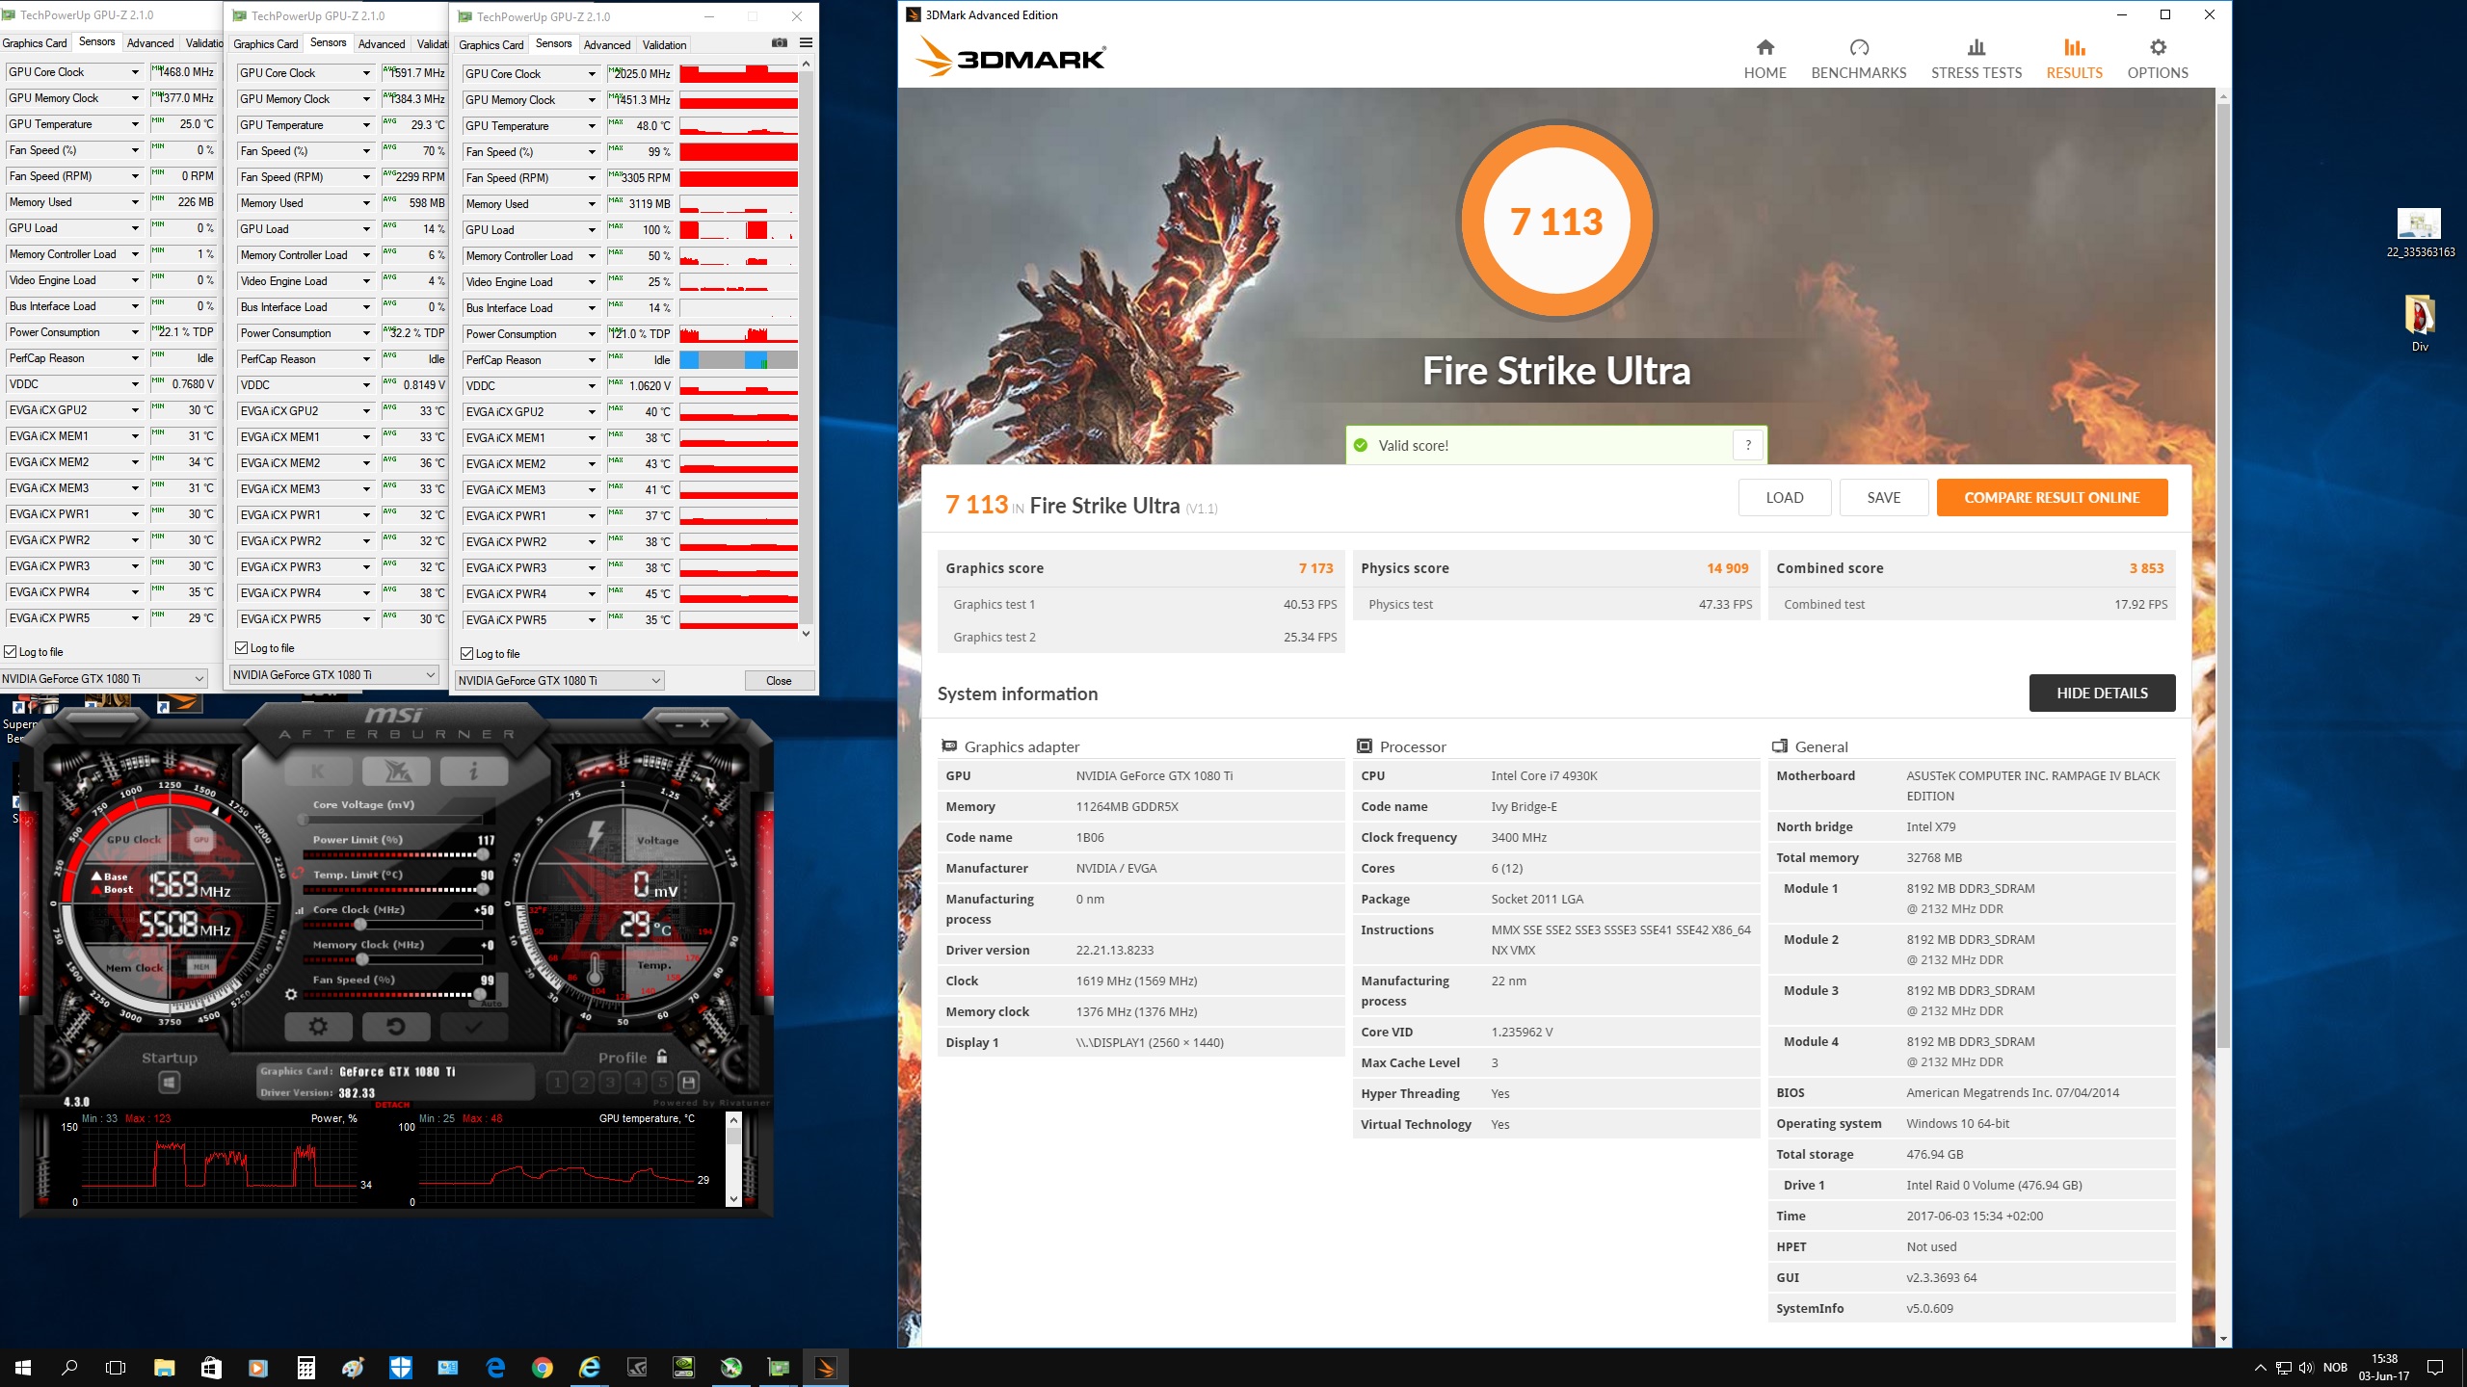Click the LOAD button in 3DMark

coord(1785,498)
